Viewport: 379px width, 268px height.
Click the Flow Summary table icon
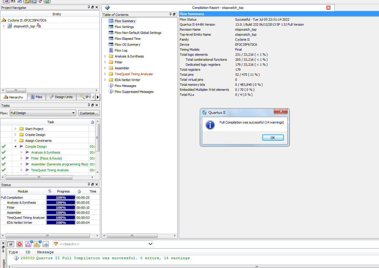pos(111,21)
